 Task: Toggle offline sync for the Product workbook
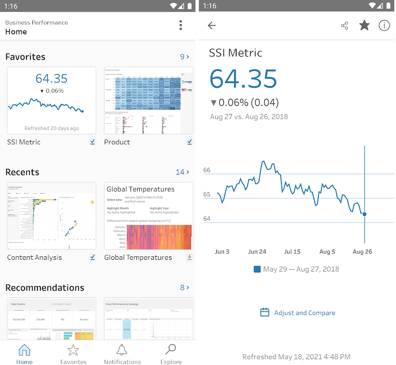[x=190, y=142]
